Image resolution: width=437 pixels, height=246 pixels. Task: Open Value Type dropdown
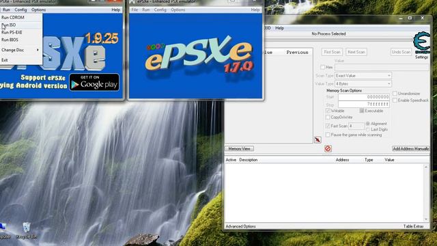[x=363, y=83]
